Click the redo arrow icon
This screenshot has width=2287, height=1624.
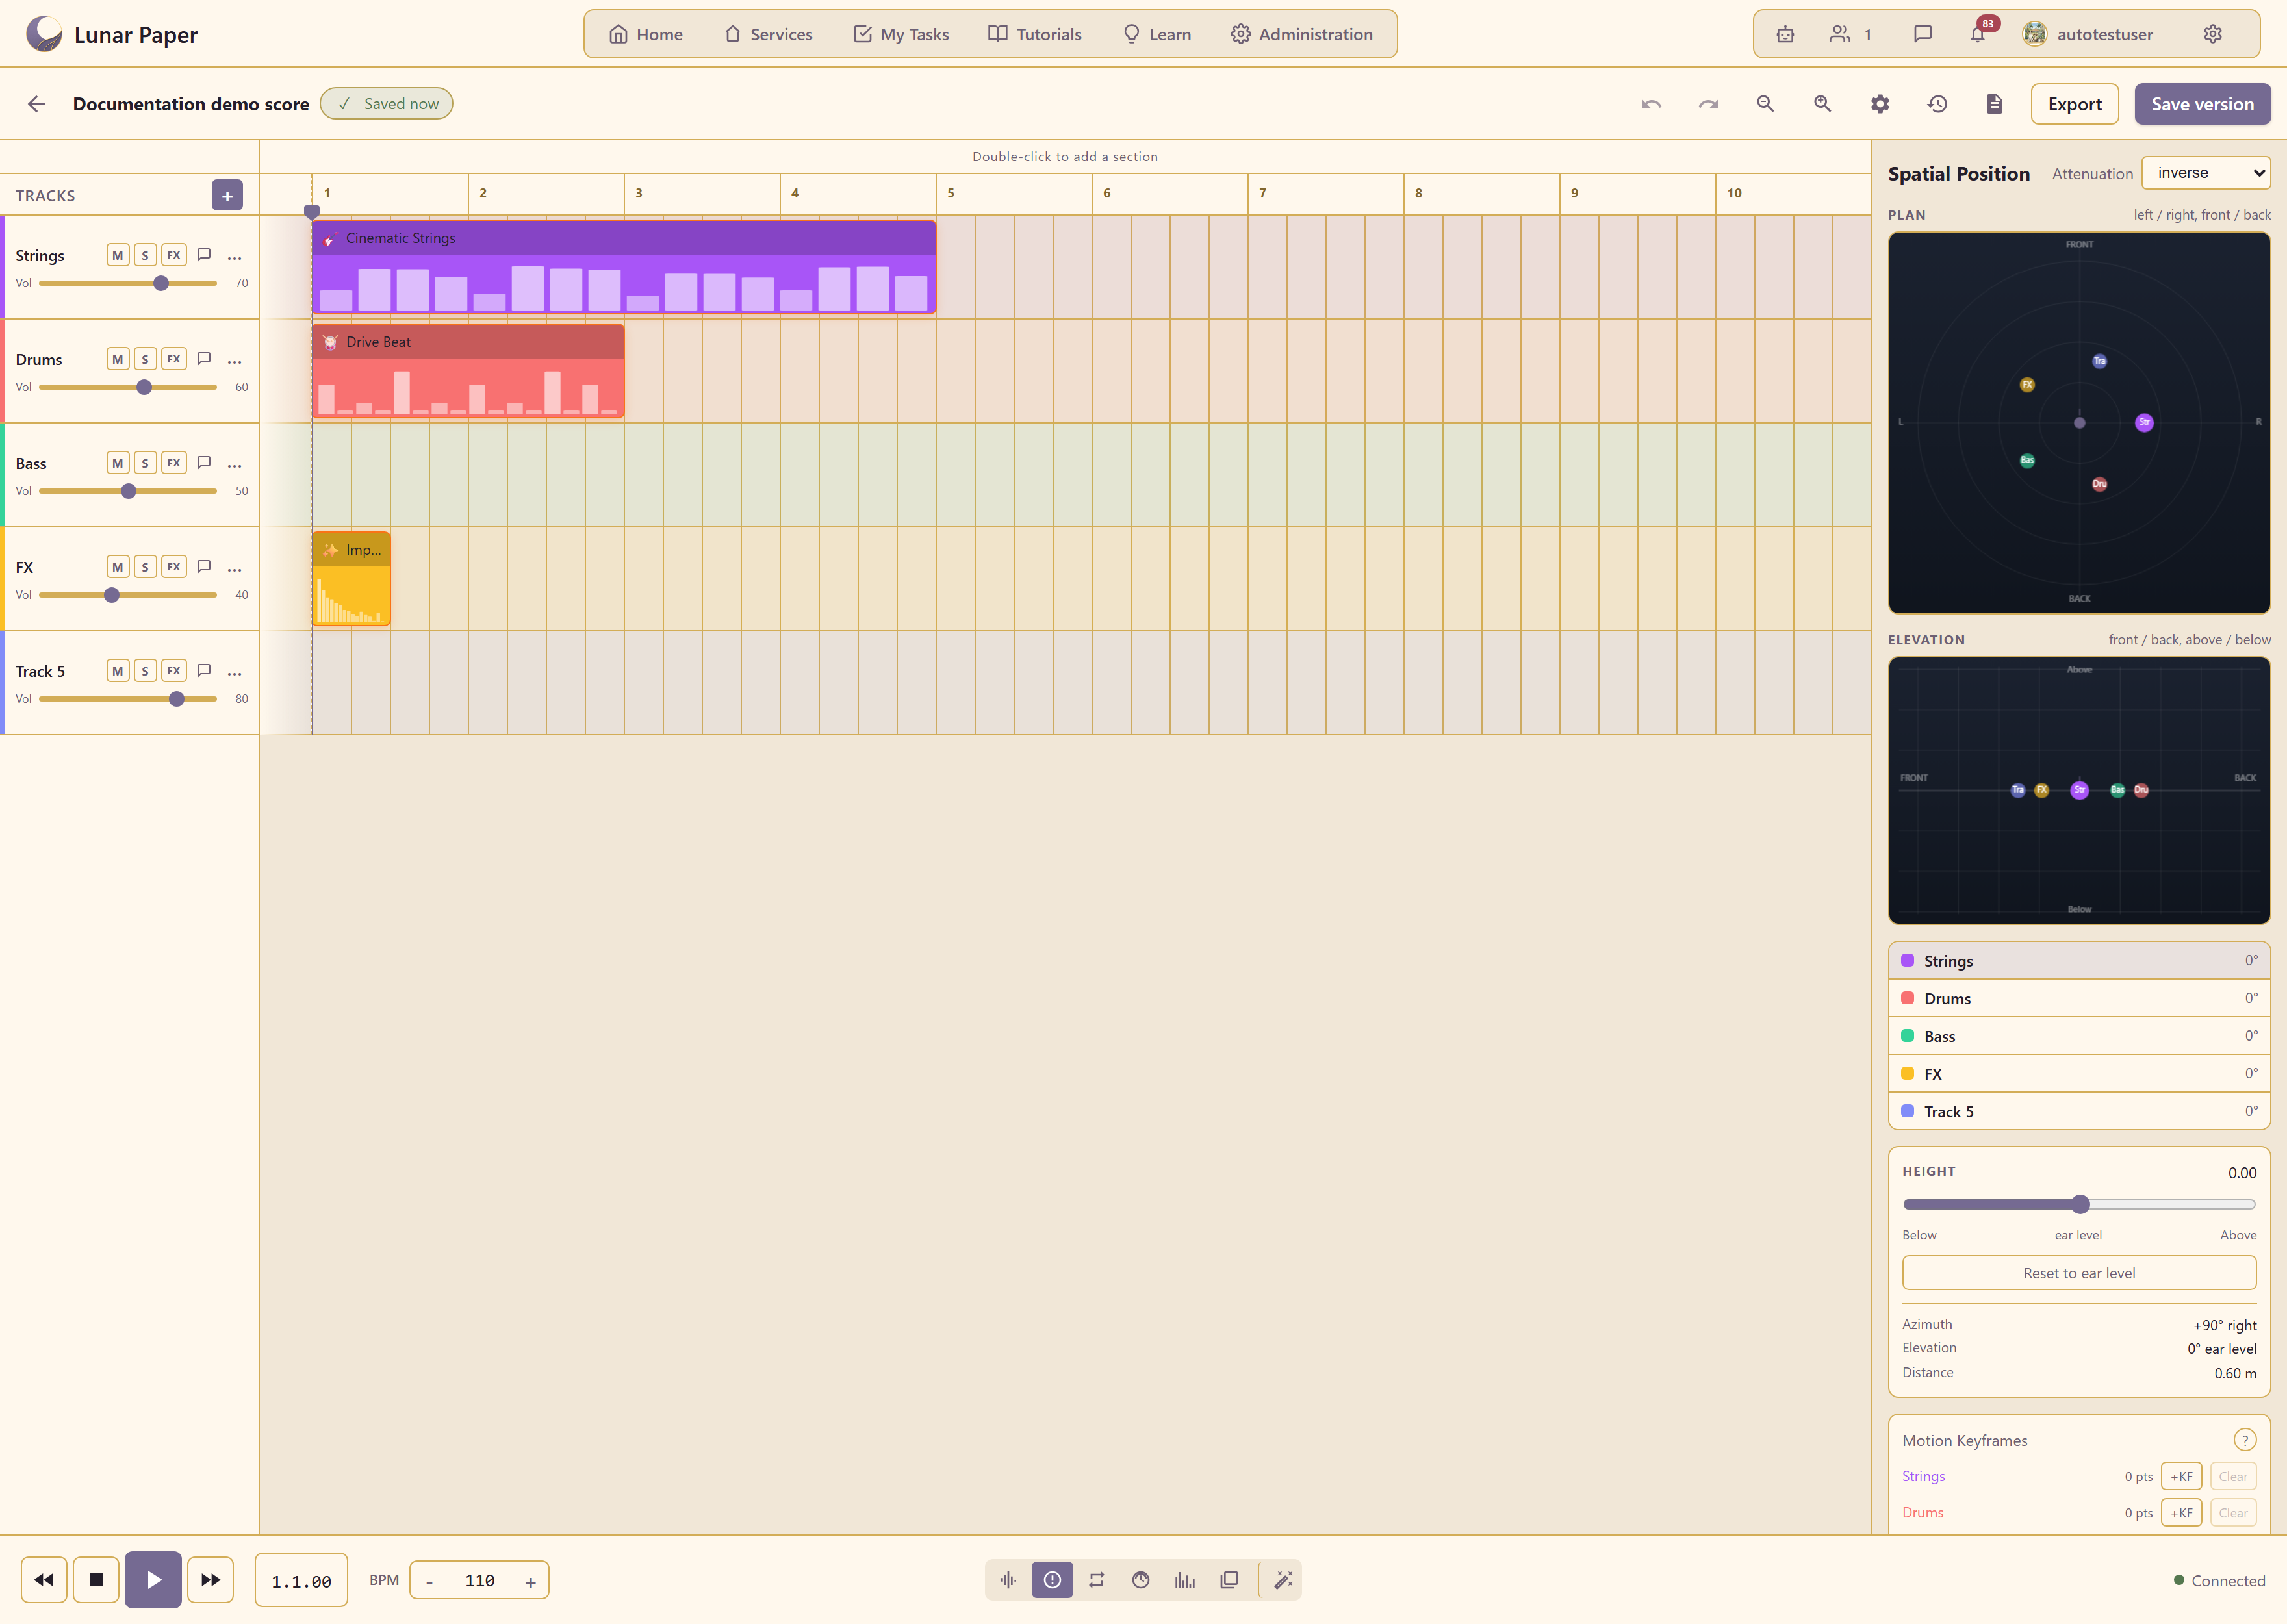click(1708, 104)
